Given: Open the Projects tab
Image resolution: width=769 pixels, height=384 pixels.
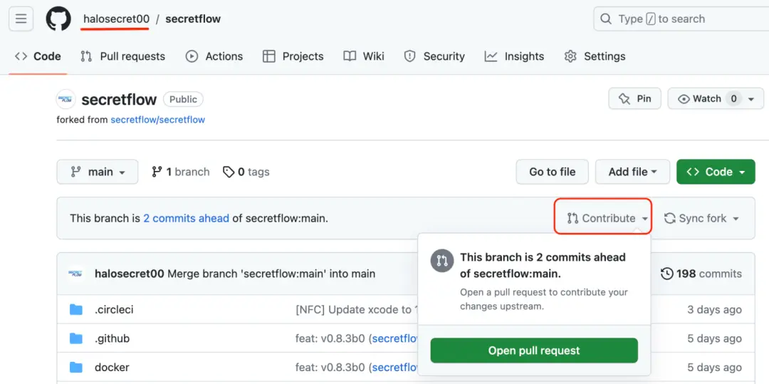Looking at the screenshot, I should click(293, 56).
